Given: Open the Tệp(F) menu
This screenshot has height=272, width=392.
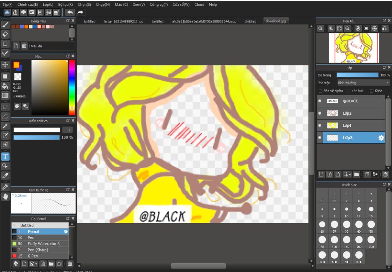Looking at the screenshot, I should pyautogui.click(x=7, y=5).
